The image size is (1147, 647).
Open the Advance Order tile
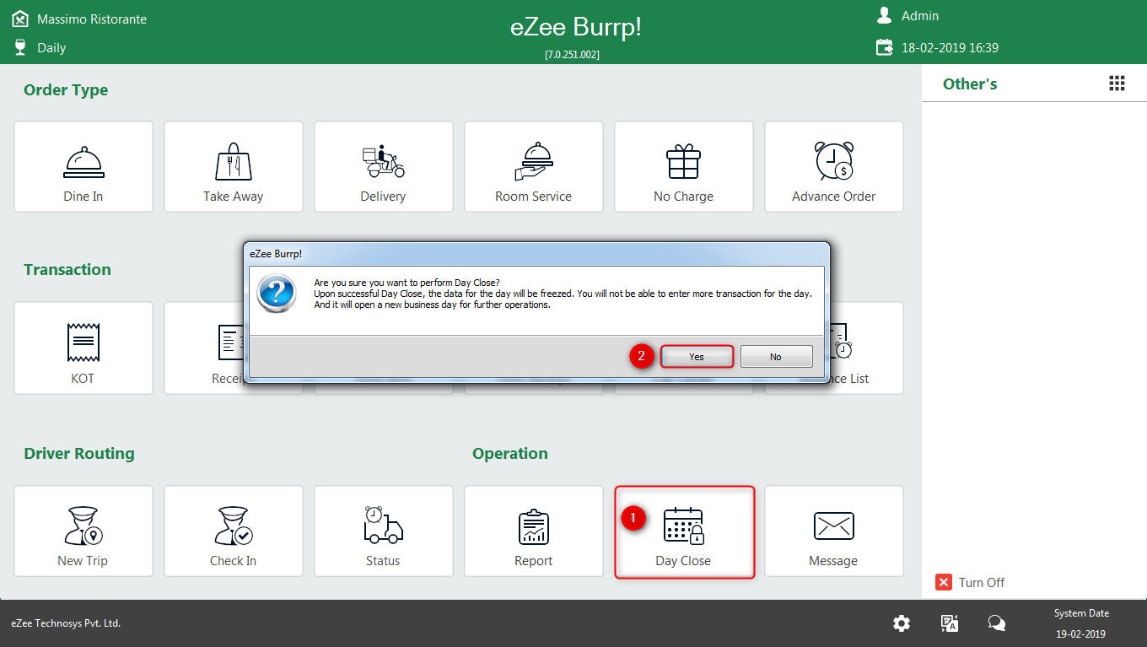point(834,166)
